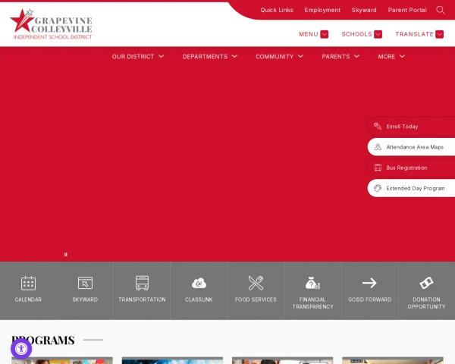This screenshot has width=455, height=364.
Task: Click the Extended Day Program globe icon
Action: pos(378,188)
